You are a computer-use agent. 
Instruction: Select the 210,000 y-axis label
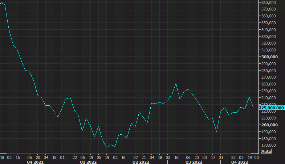pyautogui.click(x=268, y=118)
